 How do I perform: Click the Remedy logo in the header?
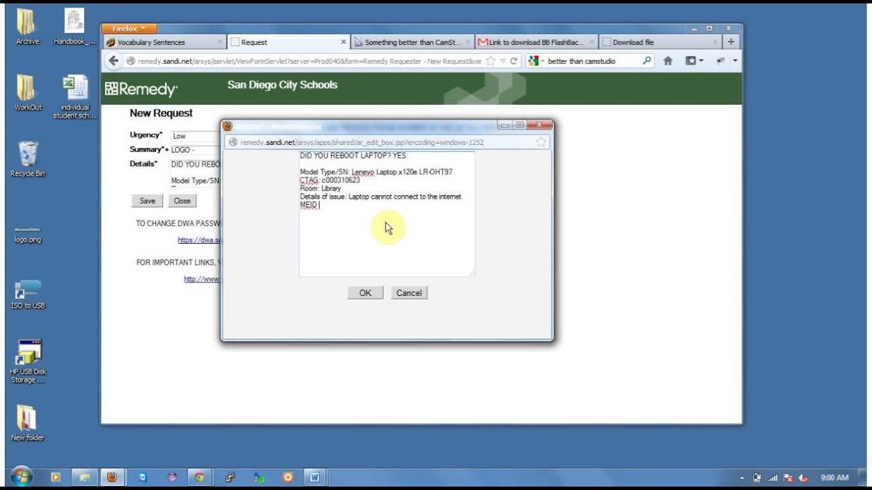[141, 89]
